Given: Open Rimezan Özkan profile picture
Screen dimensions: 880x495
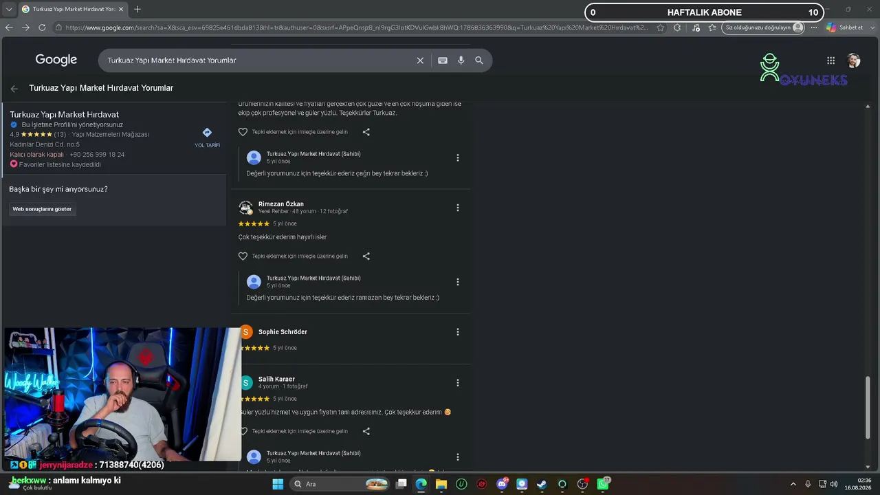Looking at the screenshot, I should [245, 208].
